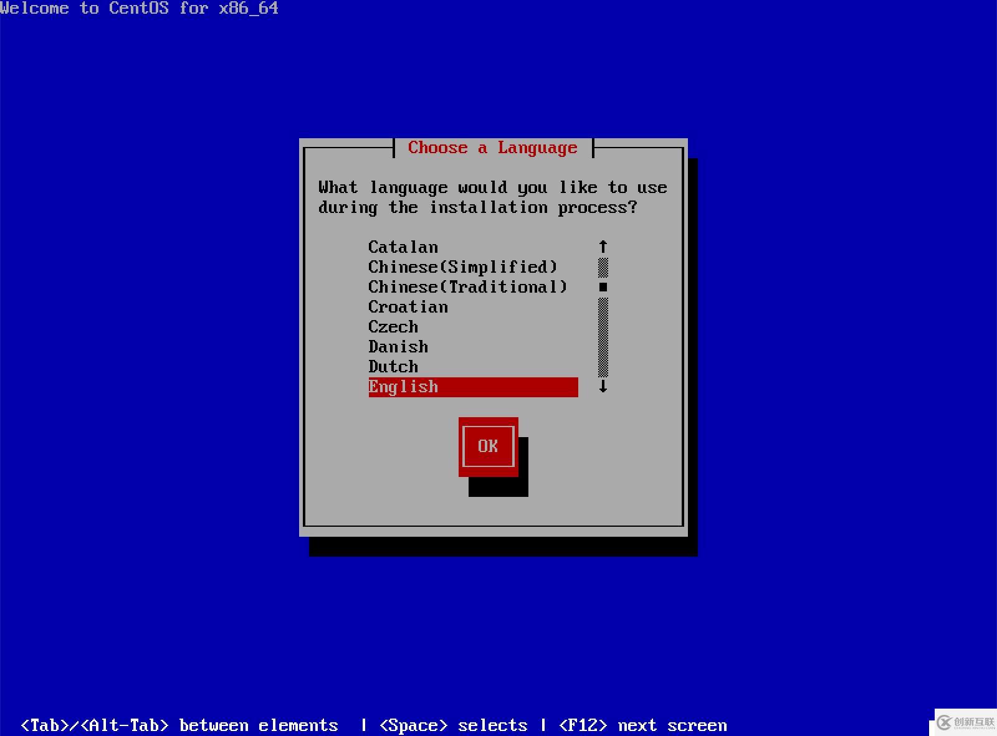997x736 pixels.
Task: Select Croatian as installation language
Action: click(408, 307)
